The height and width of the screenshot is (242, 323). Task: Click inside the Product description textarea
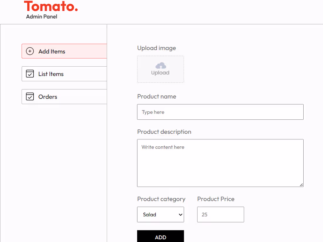(220, 163)
